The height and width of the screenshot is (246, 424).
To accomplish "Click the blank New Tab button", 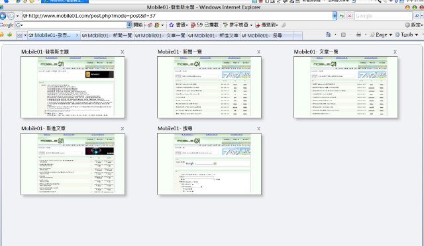I will click(x=298, y=35).
